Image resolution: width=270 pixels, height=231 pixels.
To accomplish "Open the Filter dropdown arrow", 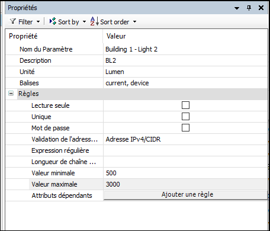I will [38, 22].
